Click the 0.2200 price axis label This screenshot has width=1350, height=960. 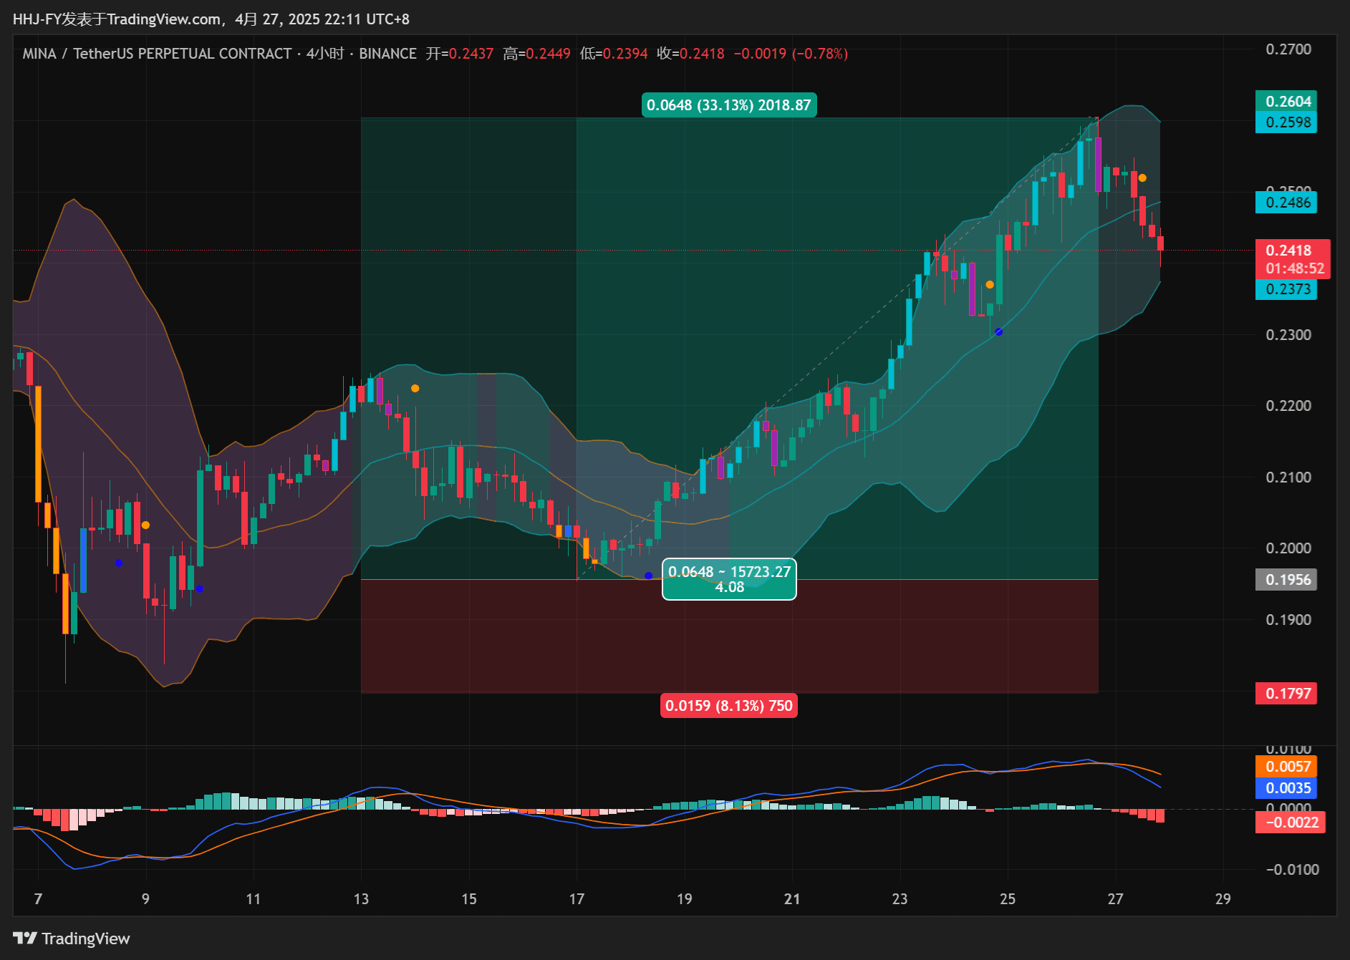1288,406
